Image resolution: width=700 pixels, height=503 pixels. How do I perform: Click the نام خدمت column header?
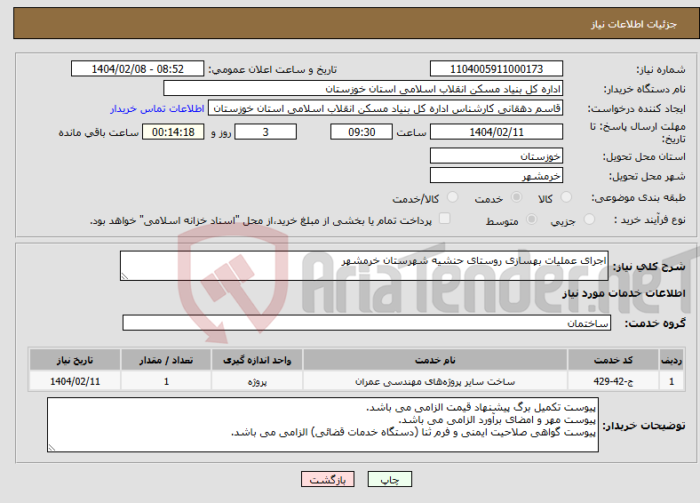(434, 360)
